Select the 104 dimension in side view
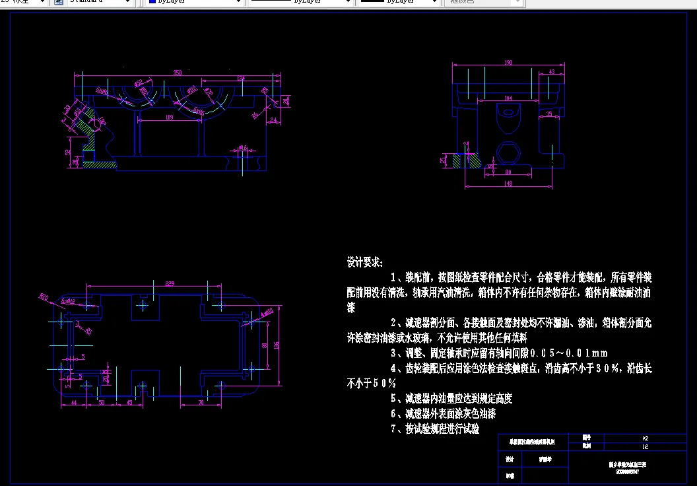697x486 pixels. coord(508,98)
